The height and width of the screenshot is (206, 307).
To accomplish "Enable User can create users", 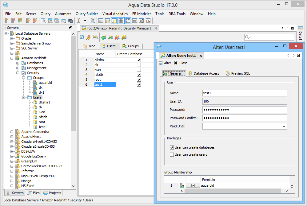I will coord(172,155).
